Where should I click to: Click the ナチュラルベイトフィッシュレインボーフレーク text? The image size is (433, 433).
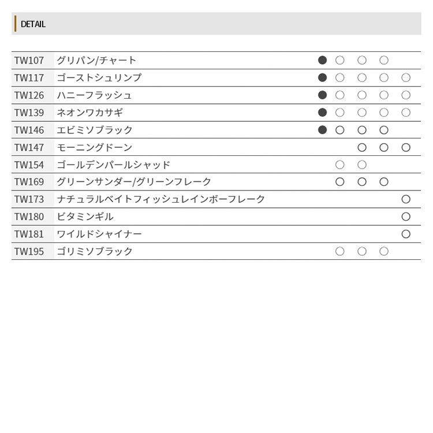(x=160, y=199)
